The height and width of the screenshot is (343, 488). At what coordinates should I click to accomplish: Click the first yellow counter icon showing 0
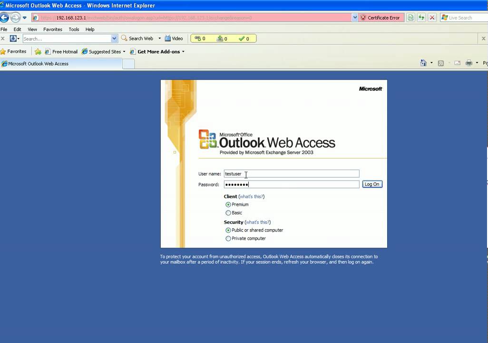coord(200,39)
